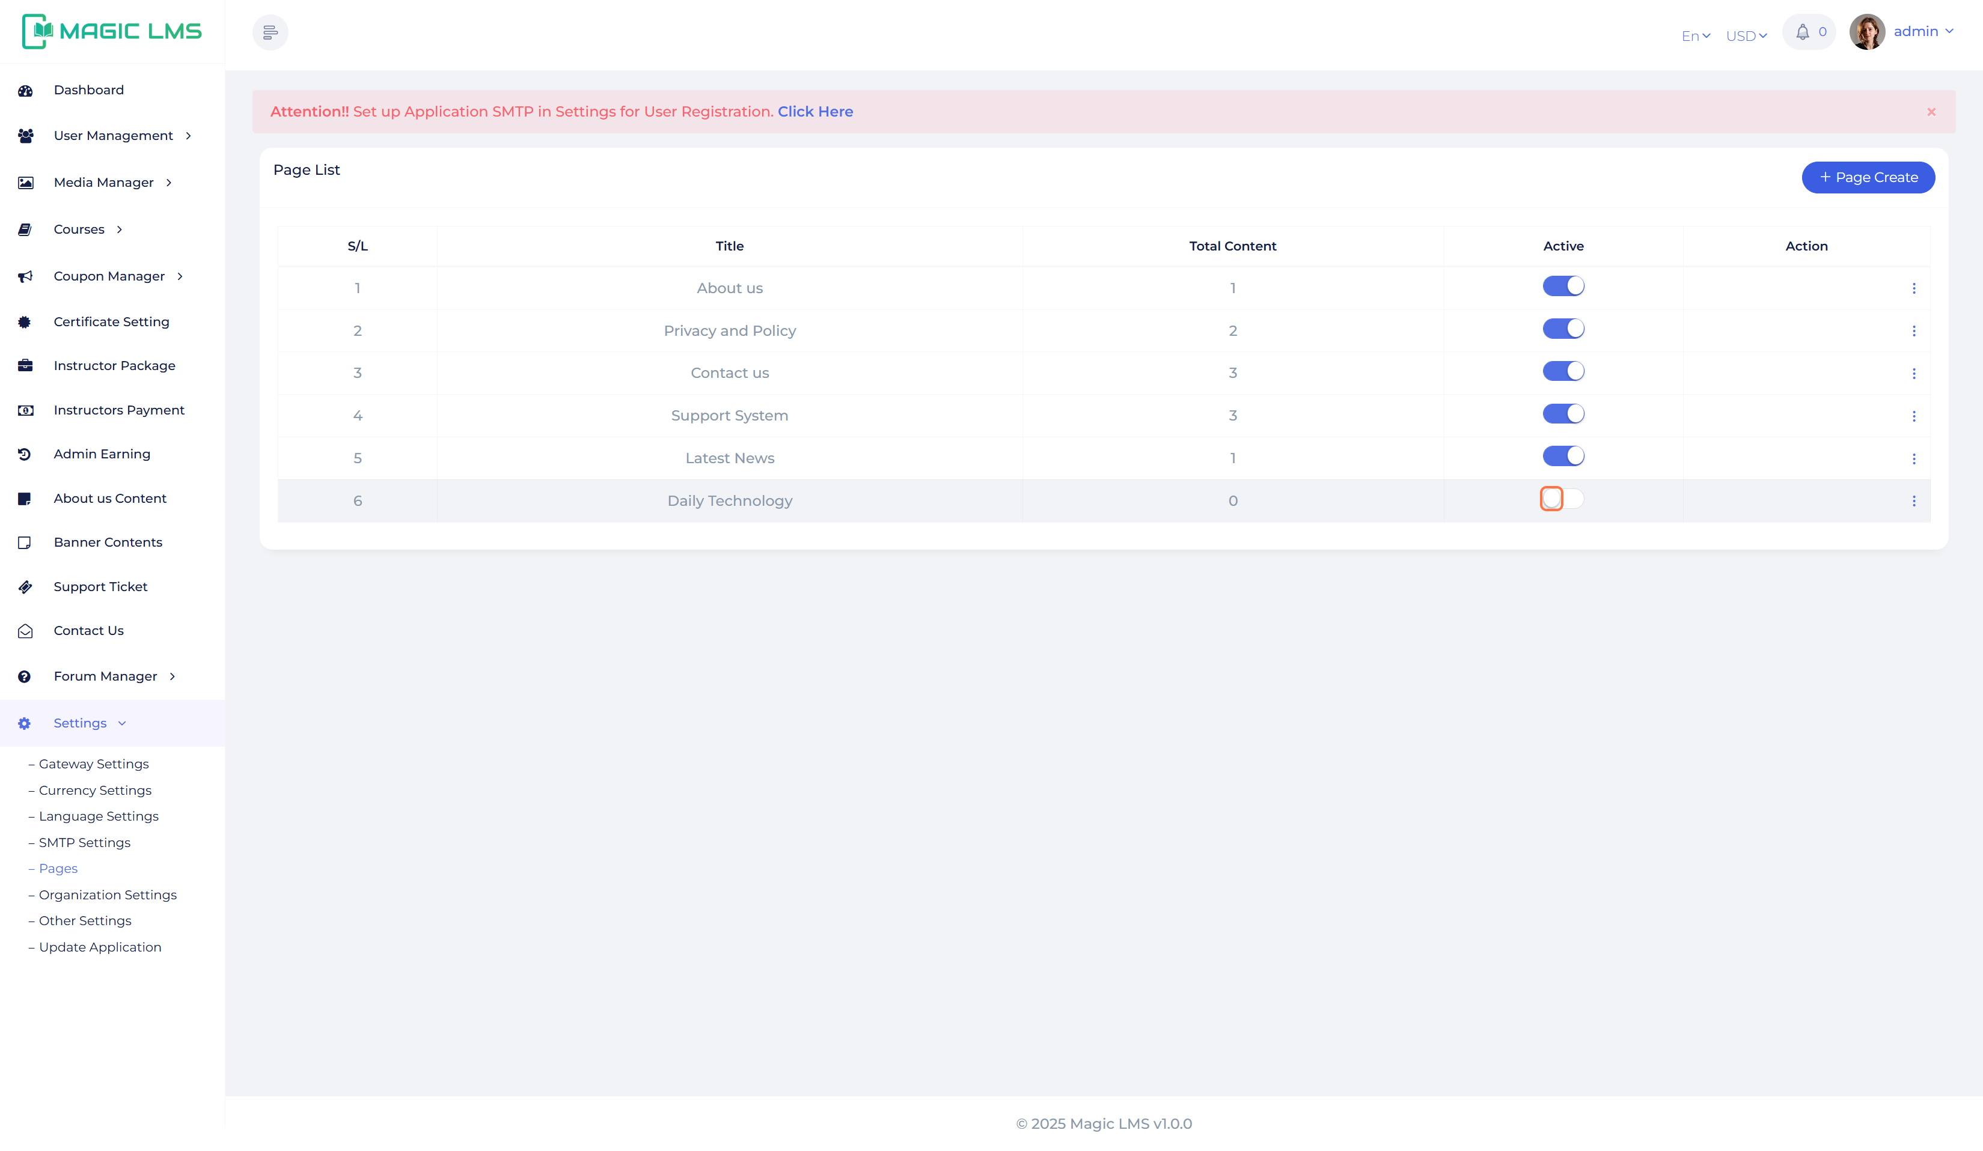Click the User Management people icon
The image size is (1983, 1151).
point(25,136)
